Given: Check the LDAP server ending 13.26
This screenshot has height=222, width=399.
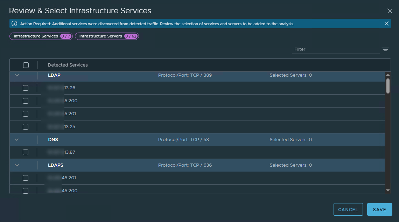Looking at the screenshot, I should 26,88.
